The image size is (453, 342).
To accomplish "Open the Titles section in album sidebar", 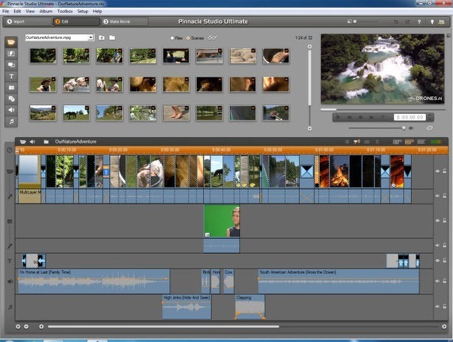I will 12,76.
